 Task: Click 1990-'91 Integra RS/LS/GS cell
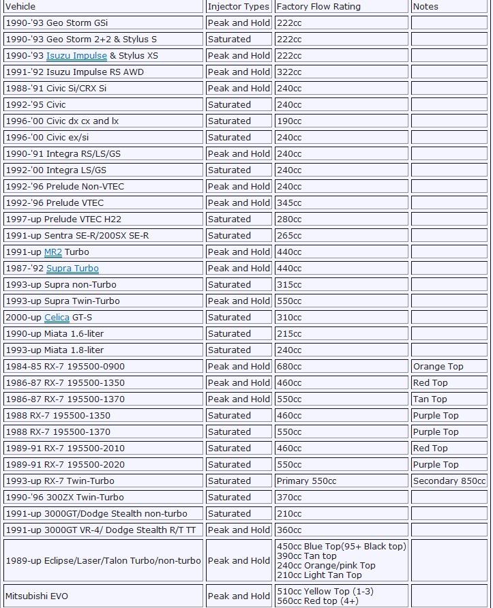click(103, 153)
